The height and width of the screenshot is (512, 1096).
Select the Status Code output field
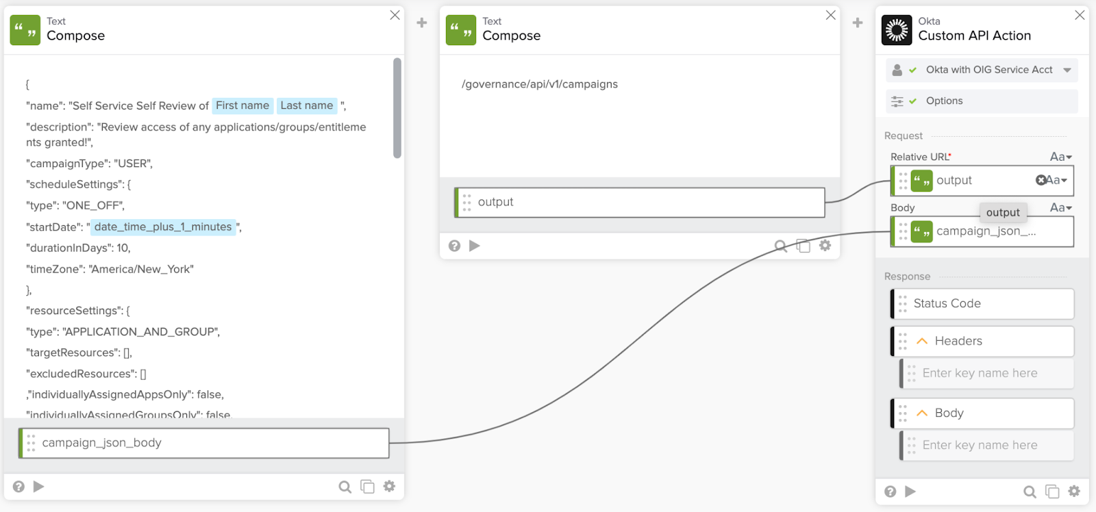[x=982, y=304]
